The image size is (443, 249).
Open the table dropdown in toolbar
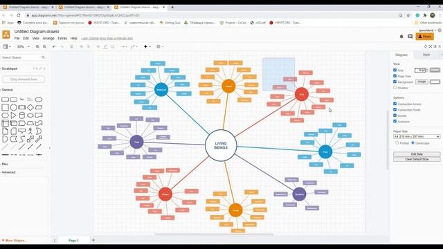(x=160, y=46)
